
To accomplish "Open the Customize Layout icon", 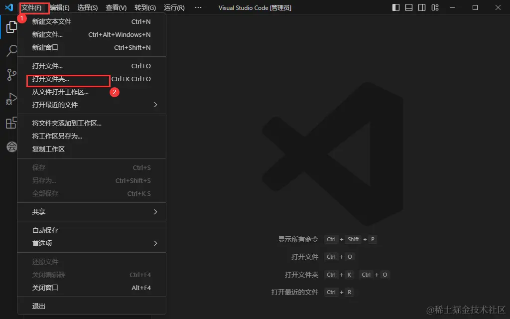I will click(435, 7).
